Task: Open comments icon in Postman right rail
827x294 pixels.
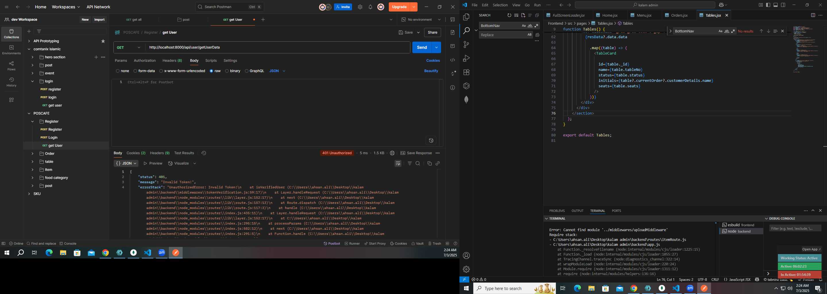Action: pos(453,46)
